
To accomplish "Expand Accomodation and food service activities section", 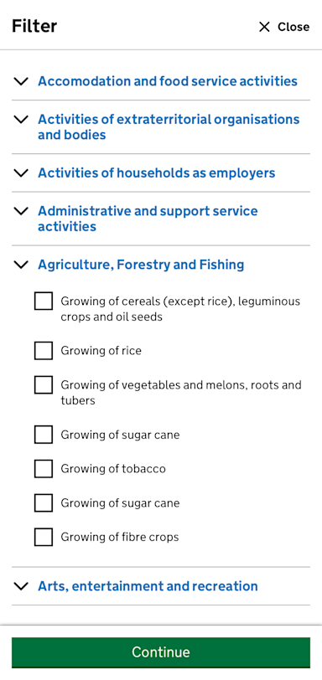I will click(168, 81).
